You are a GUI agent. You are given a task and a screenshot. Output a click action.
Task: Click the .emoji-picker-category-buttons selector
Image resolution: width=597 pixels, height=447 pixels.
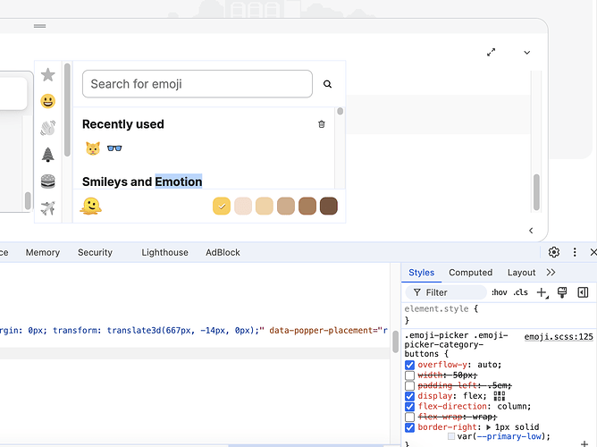[456, 344]
